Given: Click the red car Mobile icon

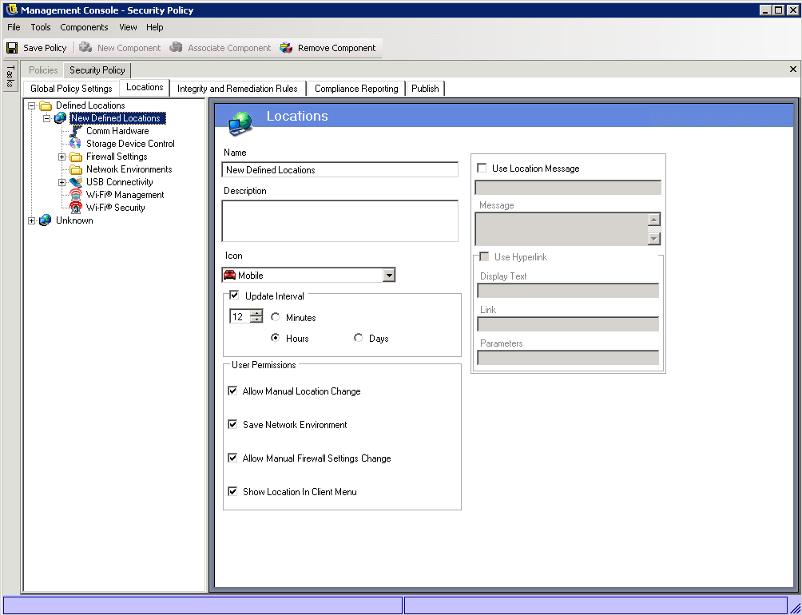Looking at the screenshot, I should (229, 275).
